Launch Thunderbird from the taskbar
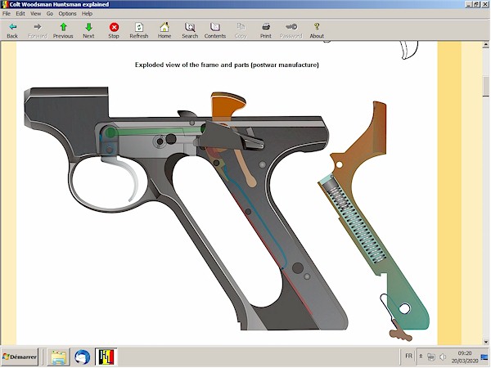491x368 pixels. click(x=83, y=357)
